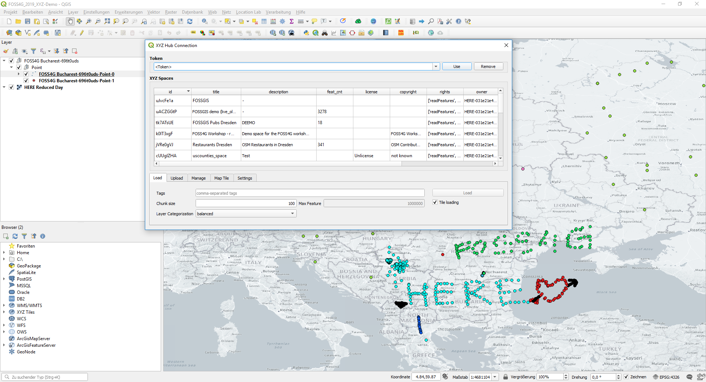
Task: Click the Statistical Summary sigma icon
Action: pos(292,21)
